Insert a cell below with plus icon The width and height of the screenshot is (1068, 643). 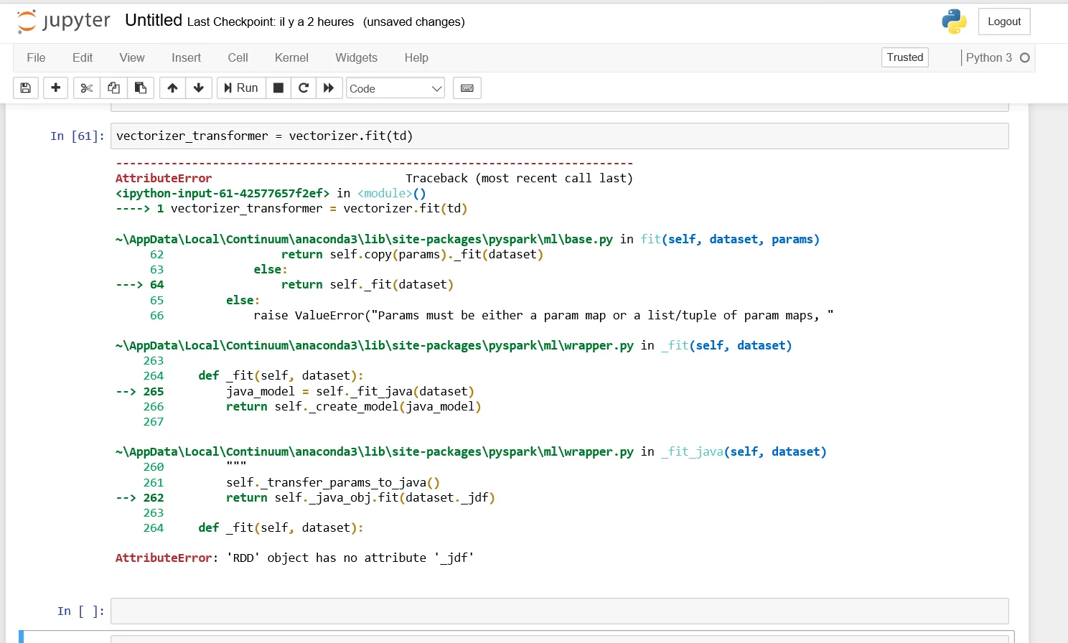(55, 88)
